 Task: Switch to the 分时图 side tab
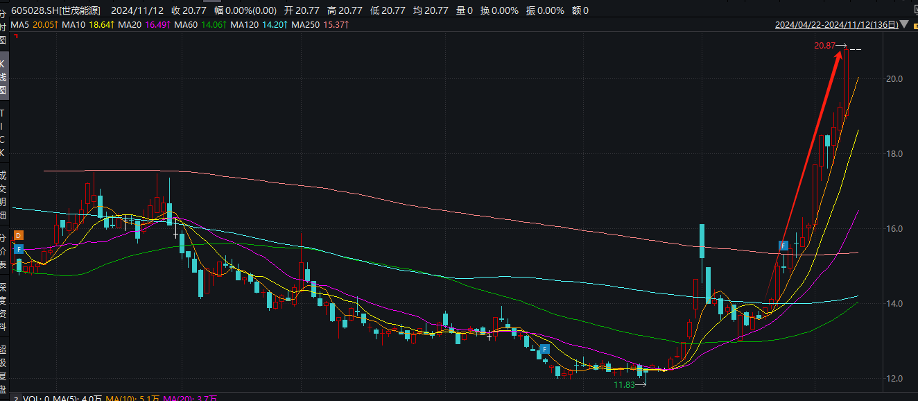3,26
